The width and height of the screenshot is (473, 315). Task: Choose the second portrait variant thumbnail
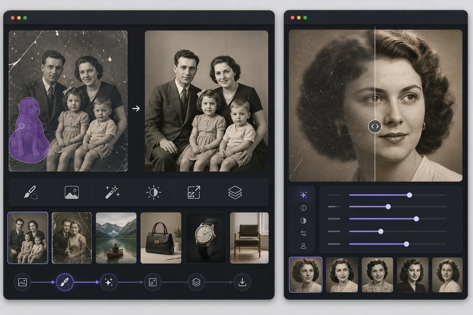(x=342, y=275)
